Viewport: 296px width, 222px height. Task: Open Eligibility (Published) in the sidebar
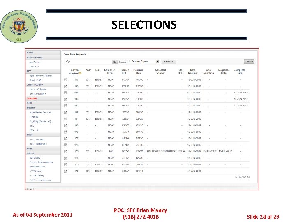[x=40, y=121]
